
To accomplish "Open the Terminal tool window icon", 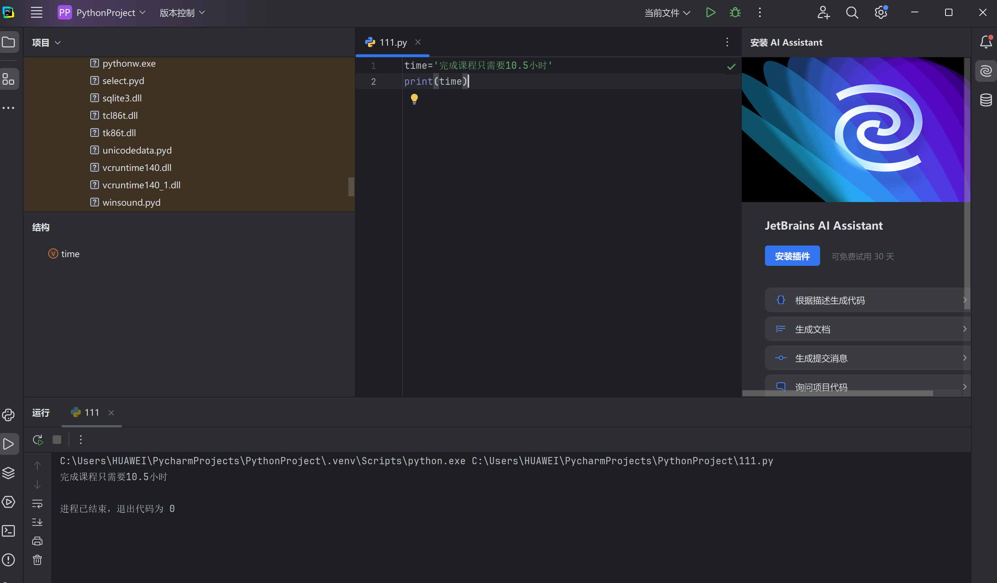I will click(x=8, y=531).
